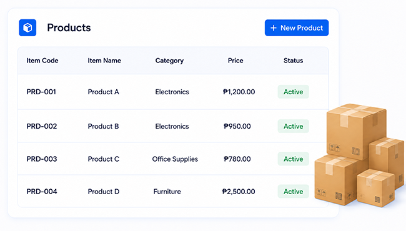Click Active status badge for PRD-004

pos(294,192)
